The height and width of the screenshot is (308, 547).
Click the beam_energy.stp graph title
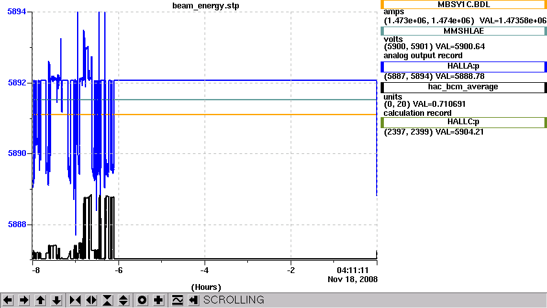tap(205, 6)
